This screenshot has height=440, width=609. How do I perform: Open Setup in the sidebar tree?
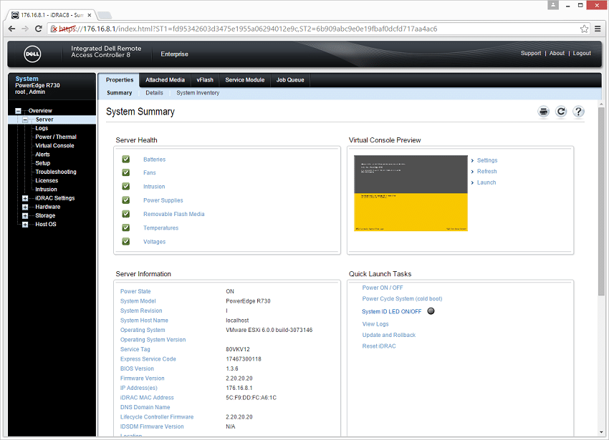[x=43, y=163]
